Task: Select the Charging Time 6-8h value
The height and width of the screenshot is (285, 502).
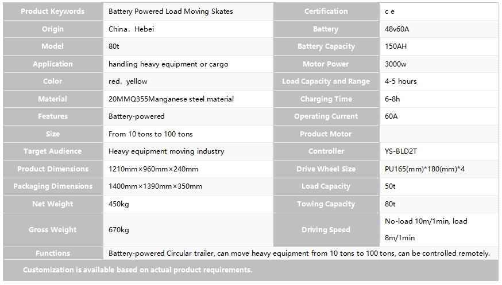Action: pyautogui.click(x=439, y=99)
